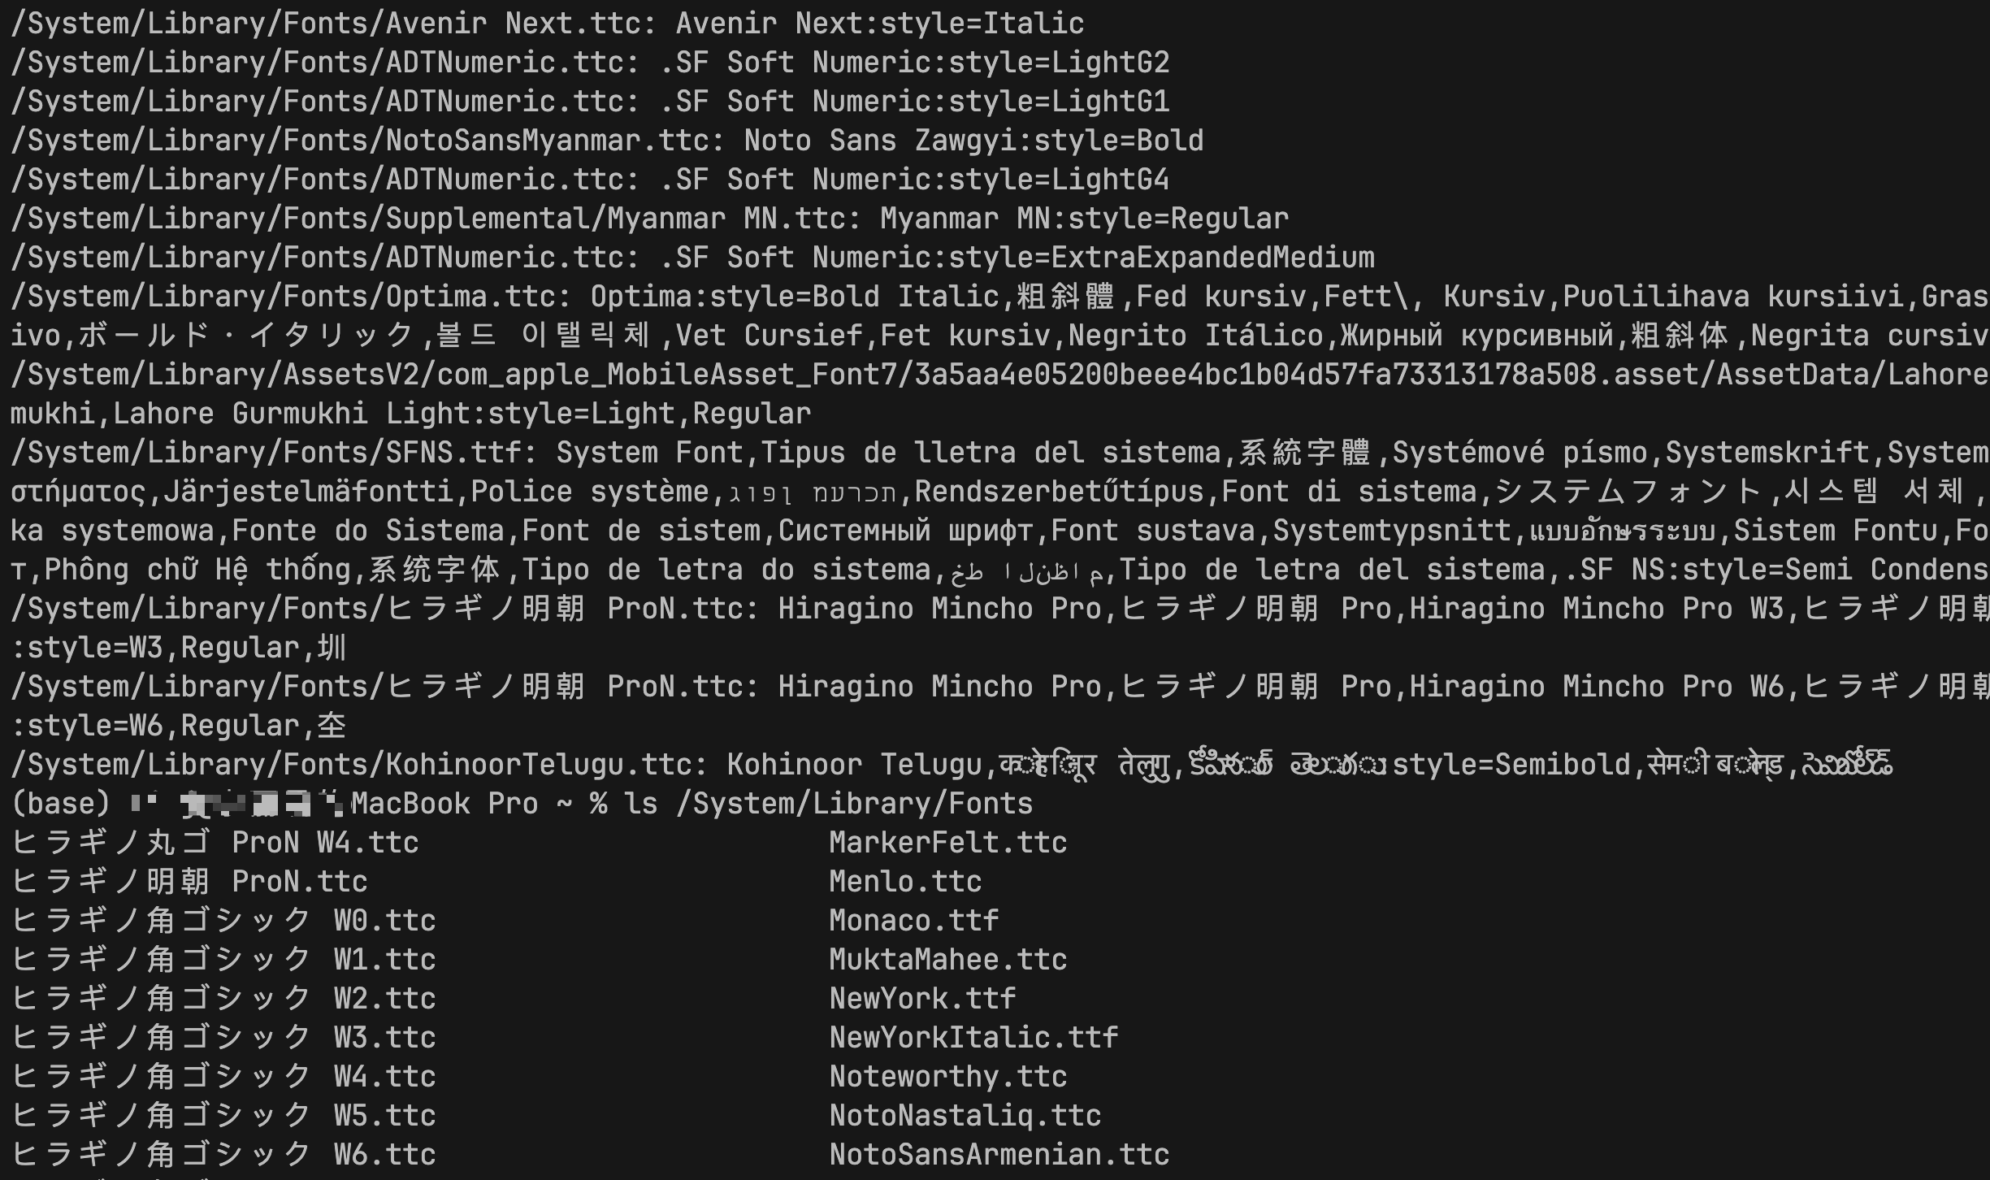Select the Myanmar MN style=Regular line

649,219
